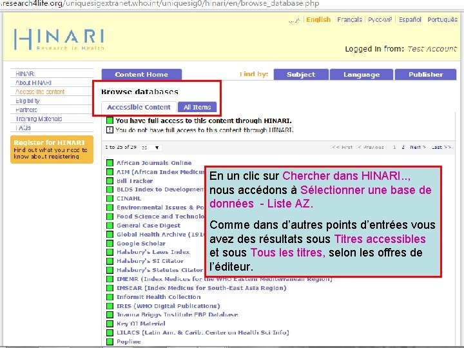The image size is (464, 348).
Task: Click green icon beside Key OI Material
Action: pos(110,324)
